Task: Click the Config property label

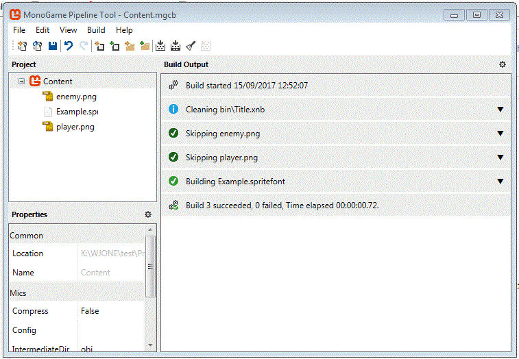Action: coord(24,330)
